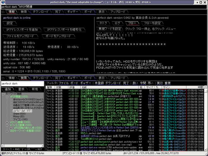Expand the PD荒... (1000) child tree node

[x=11, y=128]
